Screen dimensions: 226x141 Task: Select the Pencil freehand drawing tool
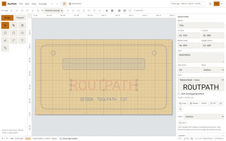tap(5, 40)
